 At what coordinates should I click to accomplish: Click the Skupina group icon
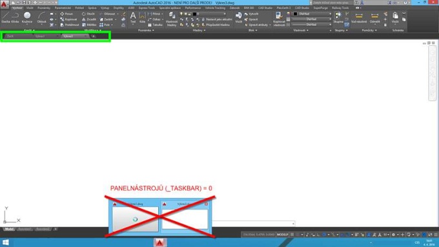[x=338, y=17]
